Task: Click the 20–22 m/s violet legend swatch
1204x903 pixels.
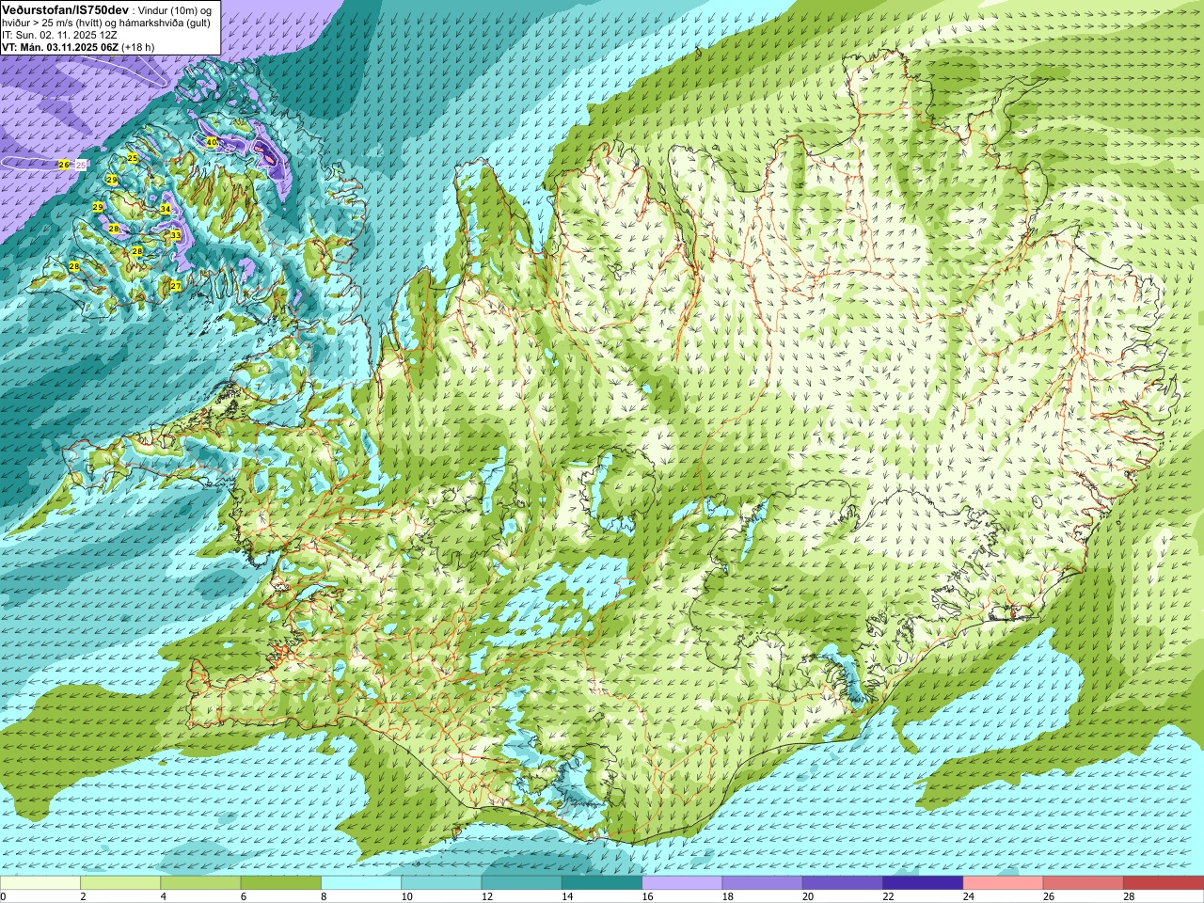Action: (843, 883)
